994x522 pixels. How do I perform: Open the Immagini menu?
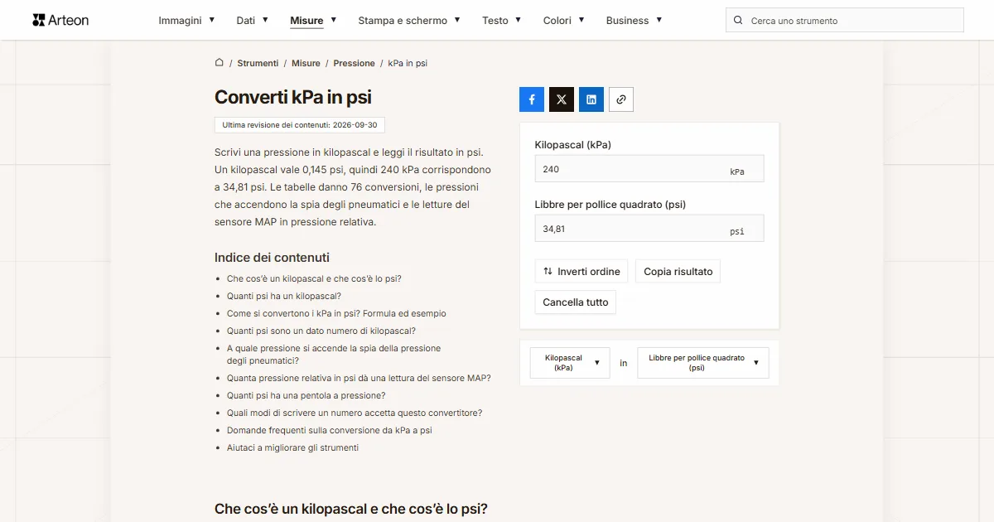(x=186, y=21)
